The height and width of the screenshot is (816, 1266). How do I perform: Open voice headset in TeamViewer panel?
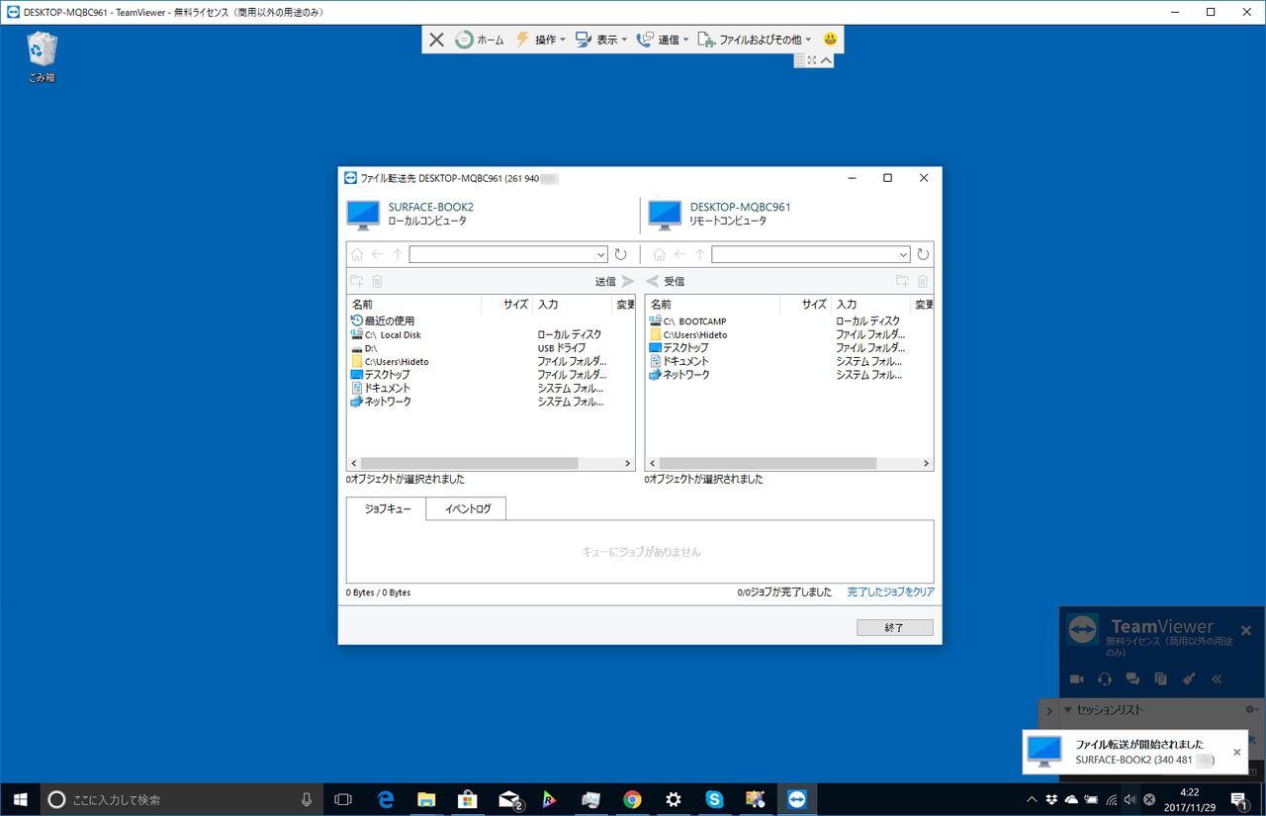point(1105,680)
